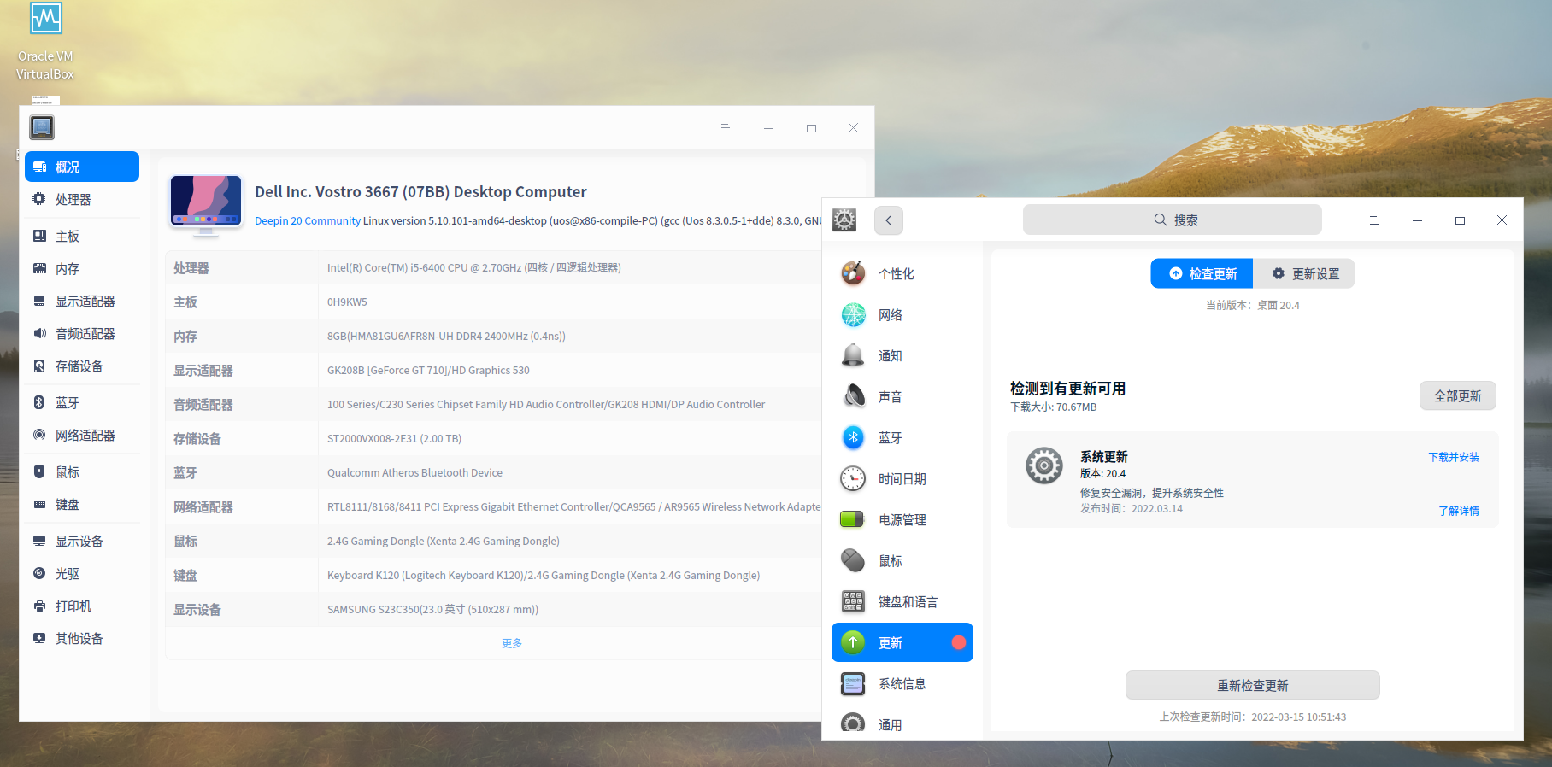Open 声音 sound settings
The image size is (1552, 767).
(x=902, y=396)
